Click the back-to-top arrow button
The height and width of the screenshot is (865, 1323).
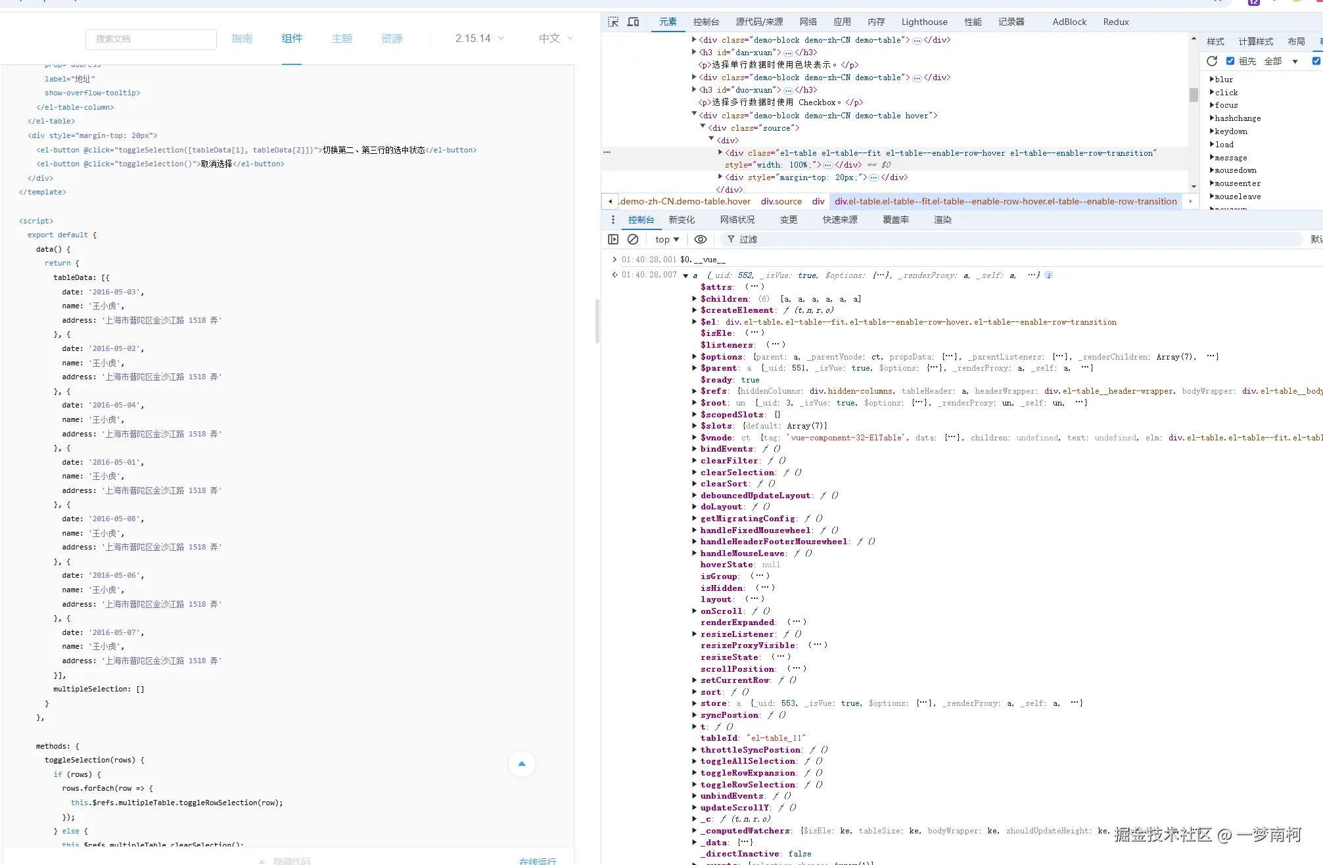[522, 764]
